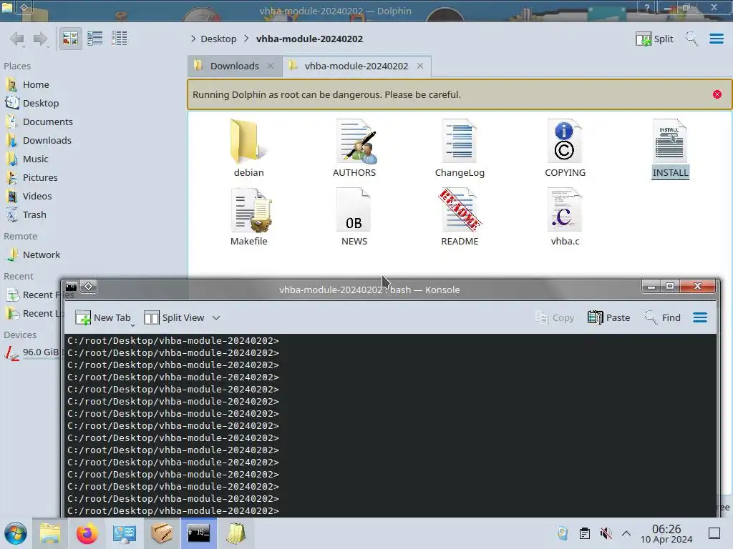
Task: Select the debian folder
Action: 248,149
